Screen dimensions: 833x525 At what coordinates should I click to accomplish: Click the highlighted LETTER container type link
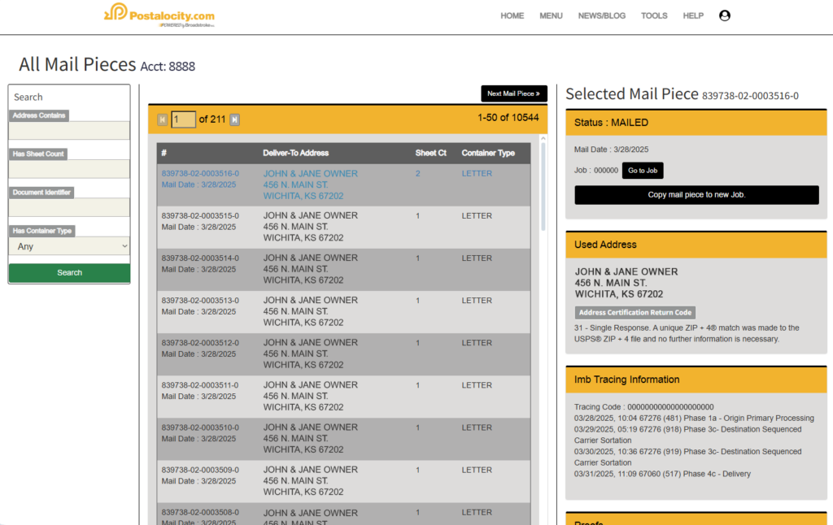point(477,174)
